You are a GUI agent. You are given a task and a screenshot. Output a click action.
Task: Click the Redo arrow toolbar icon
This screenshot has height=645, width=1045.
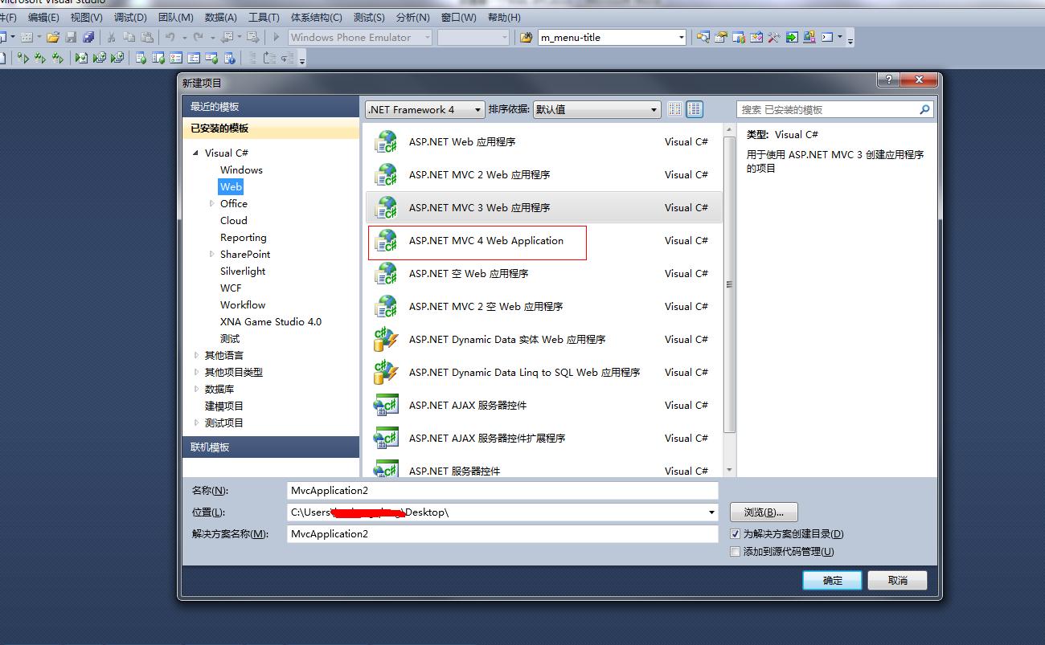[x=198, y=37]
